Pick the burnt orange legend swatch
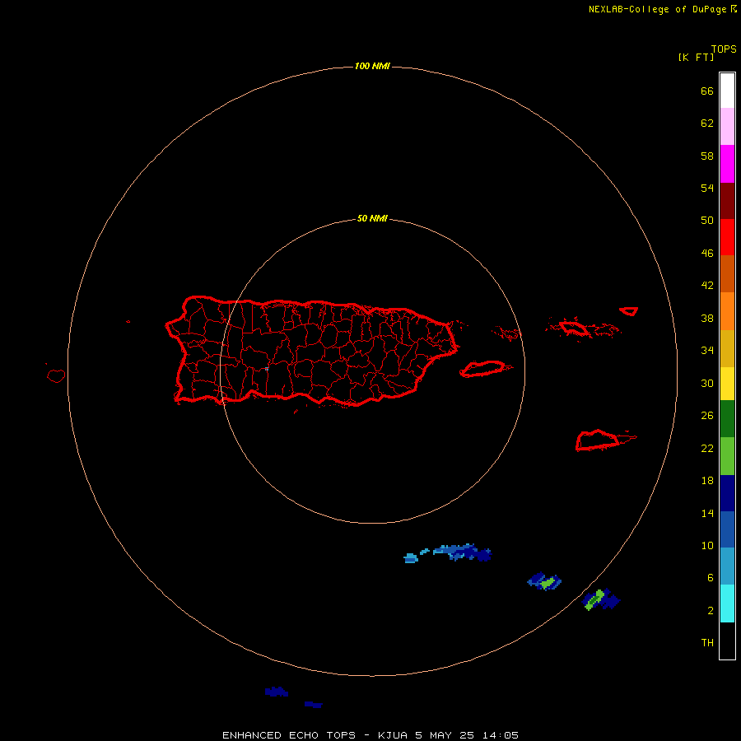Screen dimensions: 741x741 tap(727, 273)
